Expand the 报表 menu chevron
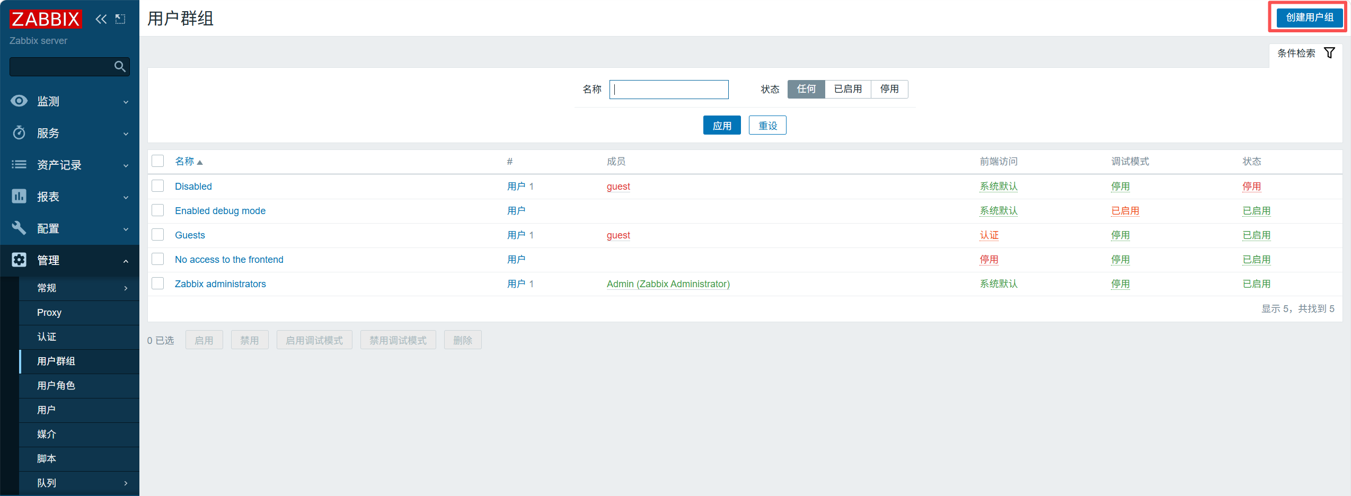This screenshot has height=496, width=1351. pyautogui.click(x=126, y=197)
